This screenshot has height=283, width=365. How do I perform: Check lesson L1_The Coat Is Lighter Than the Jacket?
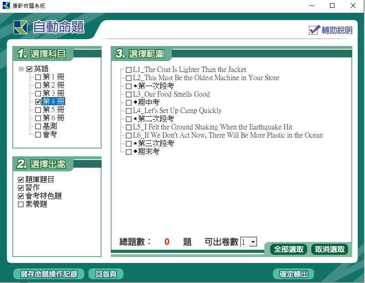coord(129,70)
